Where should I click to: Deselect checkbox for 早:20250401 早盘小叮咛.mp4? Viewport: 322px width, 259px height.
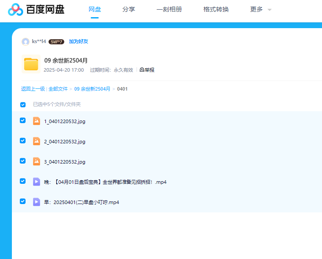point(23,201)
